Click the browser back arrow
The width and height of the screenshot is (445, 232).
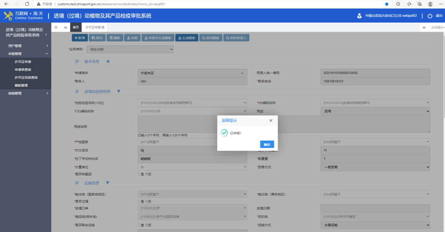7,4
